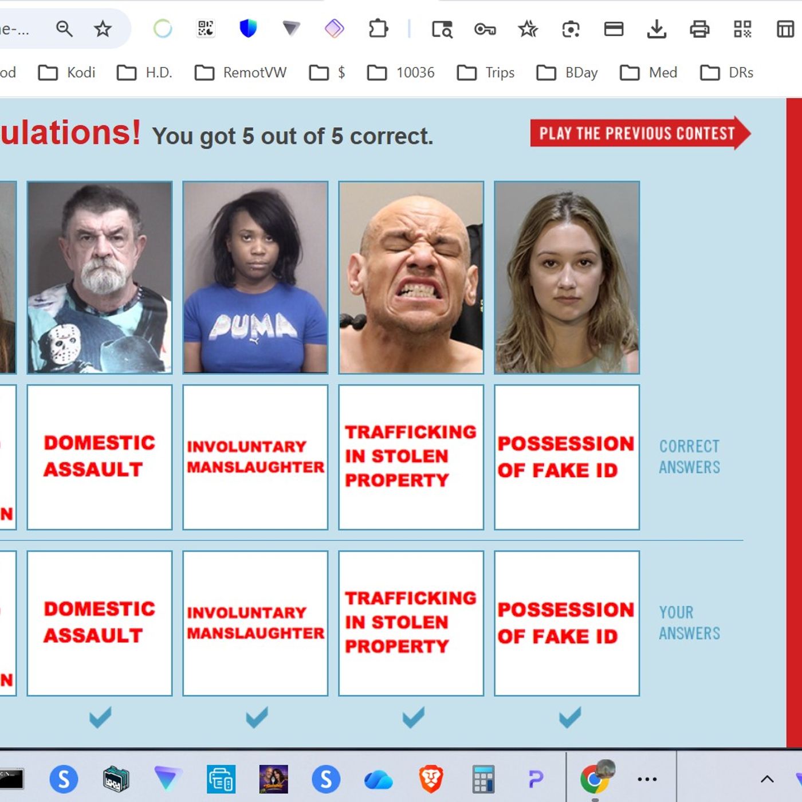This screenshot has width=802, height=802.
Task: Click 'You got 5 out of 5 correct.' text
Action: point(293,136)
